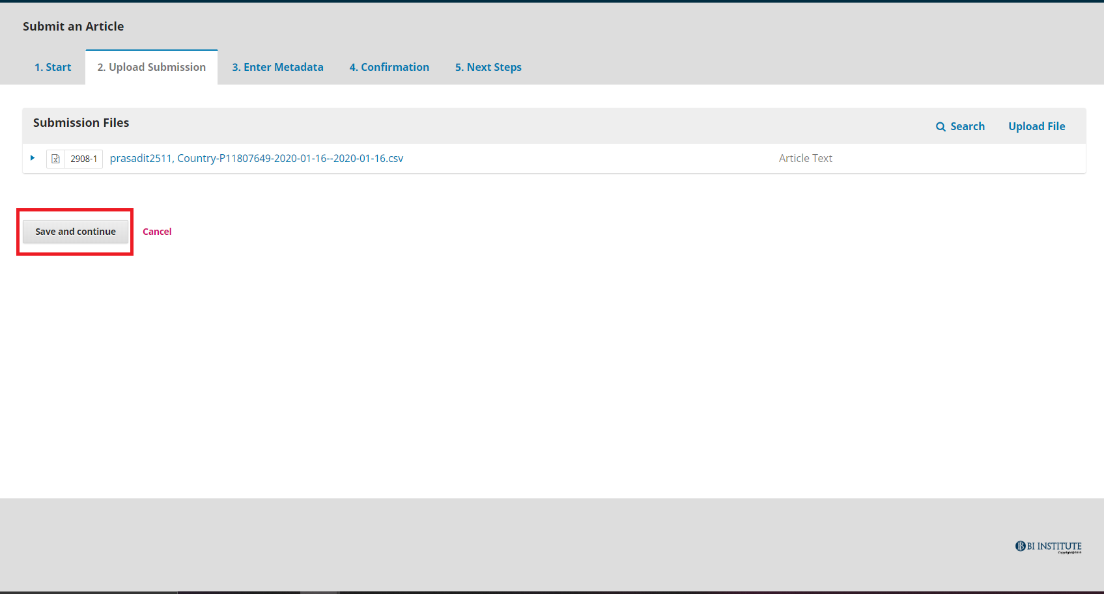Click the BI INSTITUTE footer text
Screen dimensions: 1104x594
[x=1054, y=545]
